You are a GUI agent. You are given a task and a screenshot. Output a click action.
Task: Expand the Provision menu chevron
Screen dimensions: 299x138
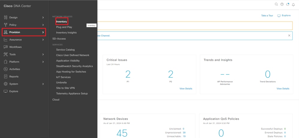43,32
